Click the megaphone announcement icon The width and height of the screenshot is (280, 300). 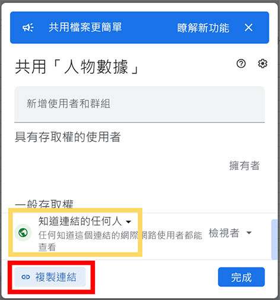pos(28,27)
